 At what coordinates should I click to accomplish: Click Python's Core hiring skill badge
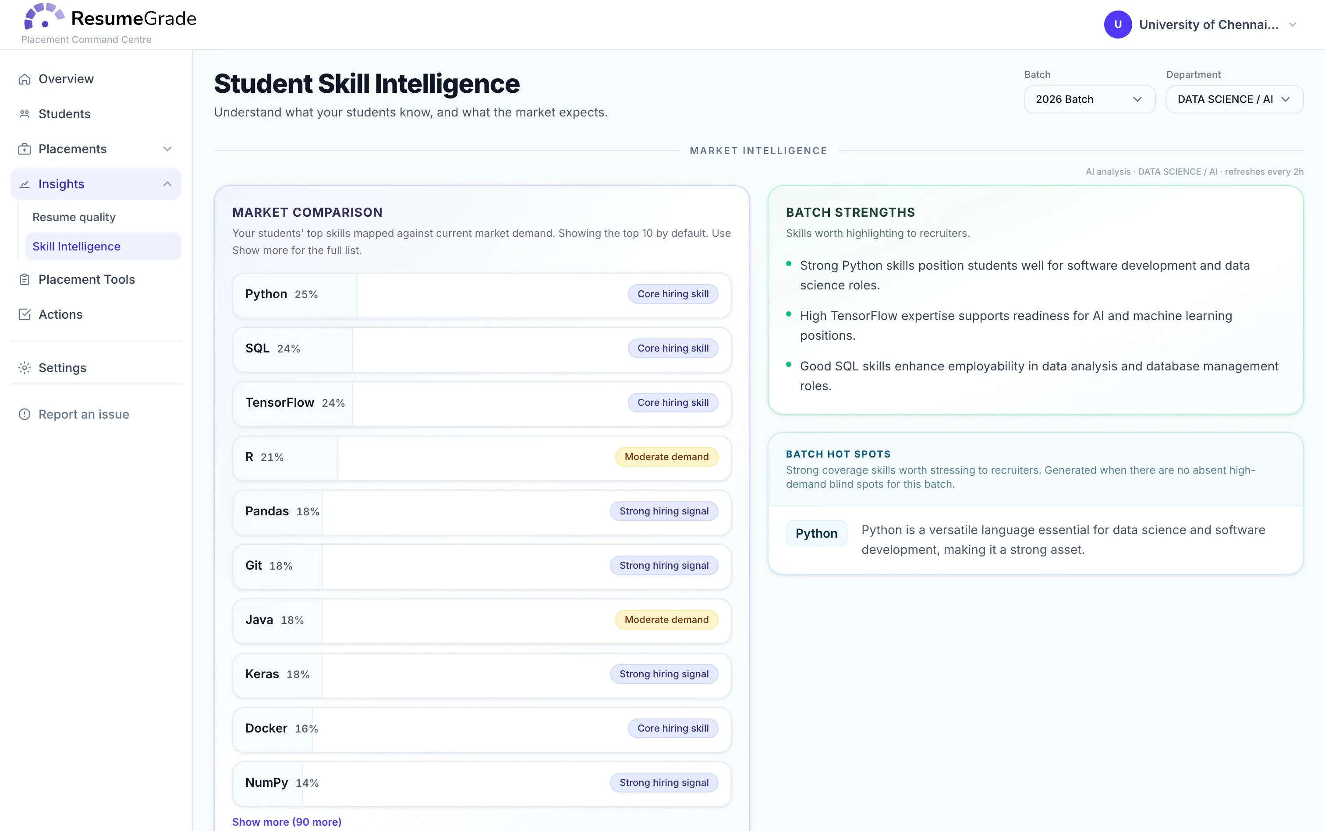pyautogui.click(x=673, y=294)
